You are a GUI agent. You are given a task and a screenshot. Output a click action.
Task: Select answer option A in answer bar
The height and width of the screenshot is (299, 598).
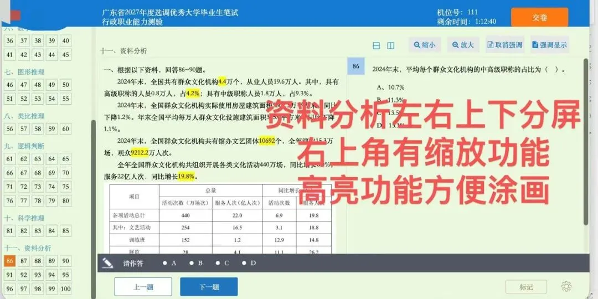tap(169, 263)
